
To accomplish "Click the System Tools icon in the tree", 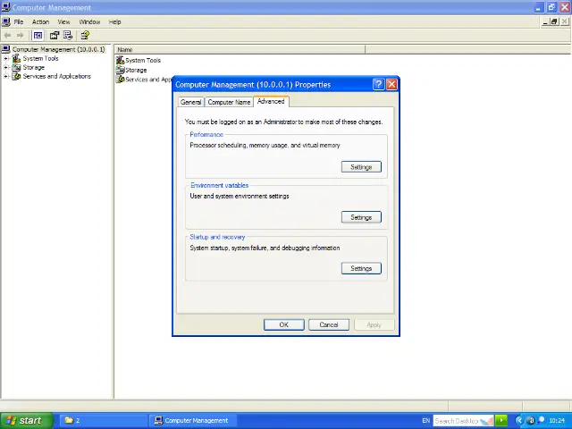I will point(16,58).
